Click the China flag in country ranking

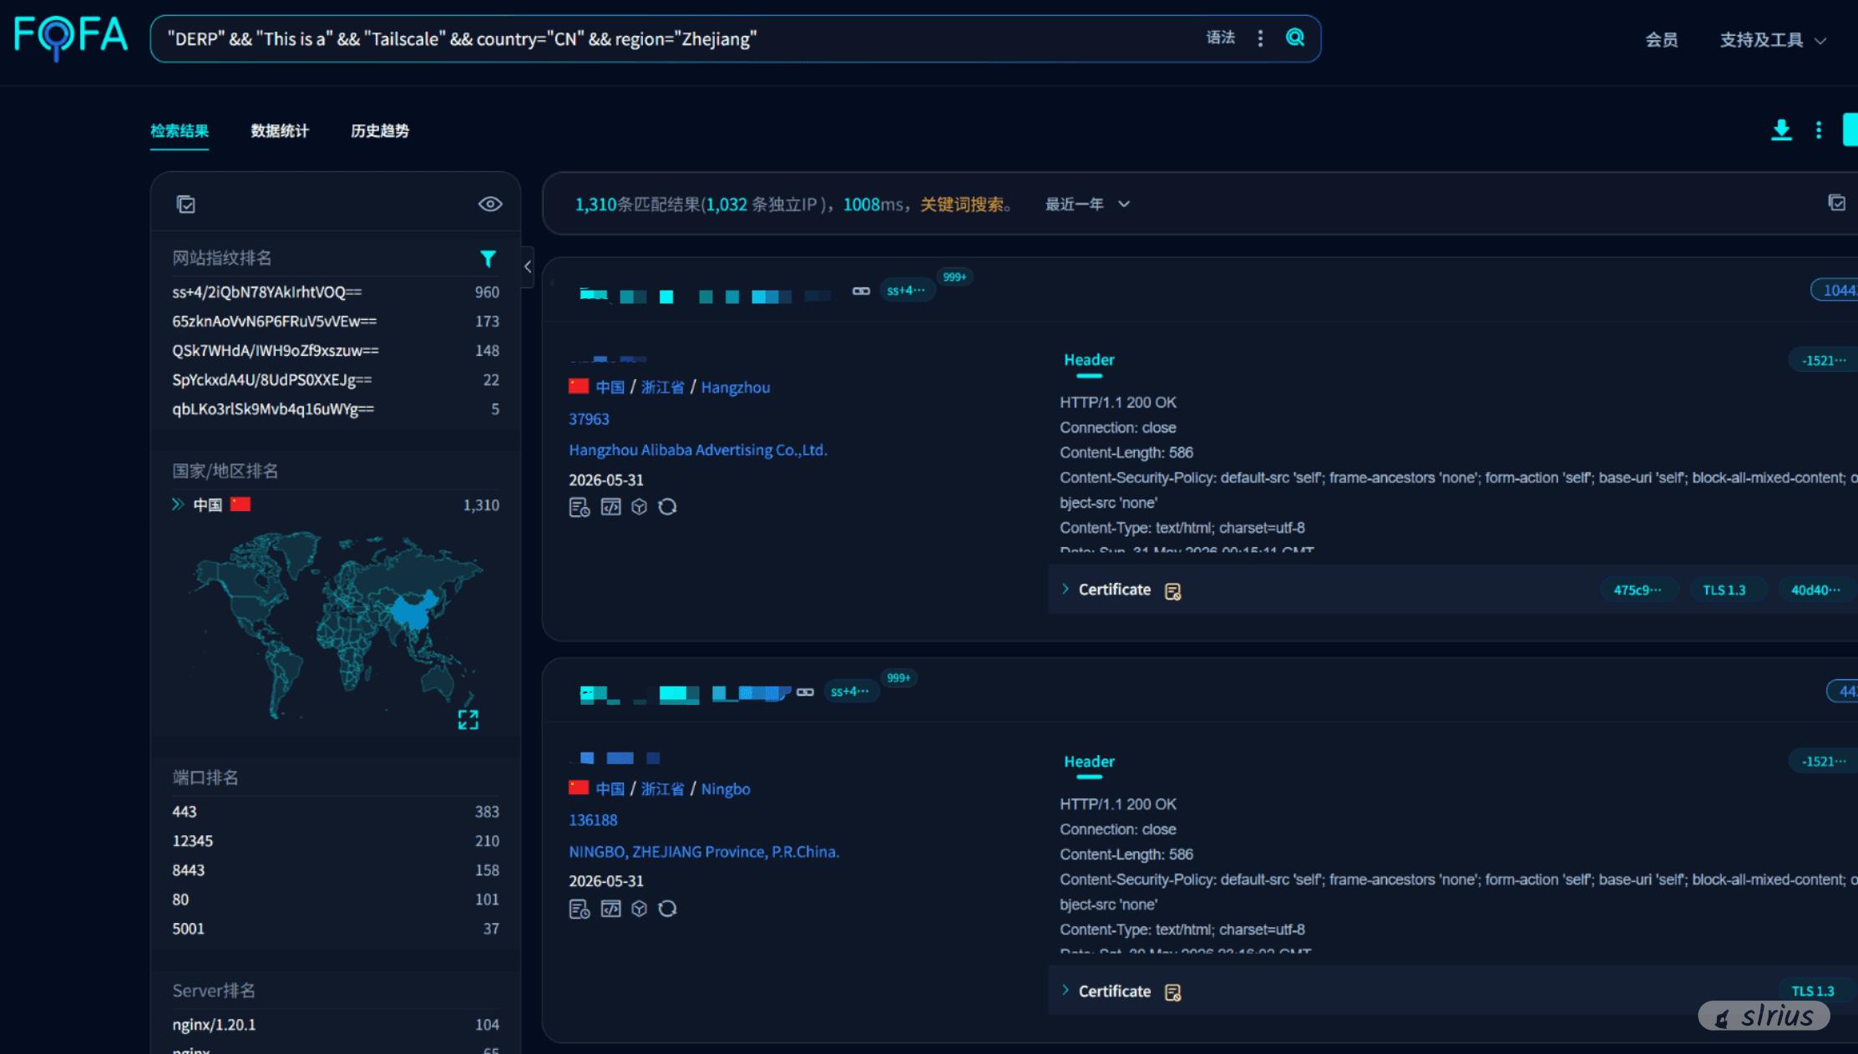click(240, 504)
